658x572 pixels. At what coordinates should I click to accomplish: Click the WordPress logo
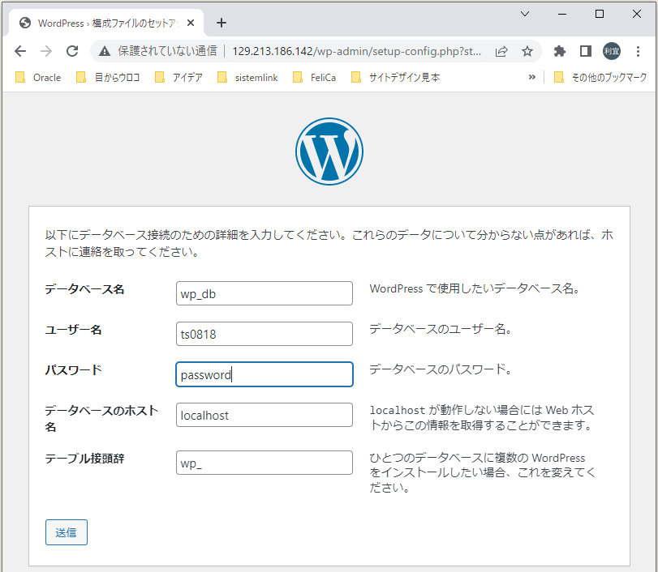(x=329, y=152)
